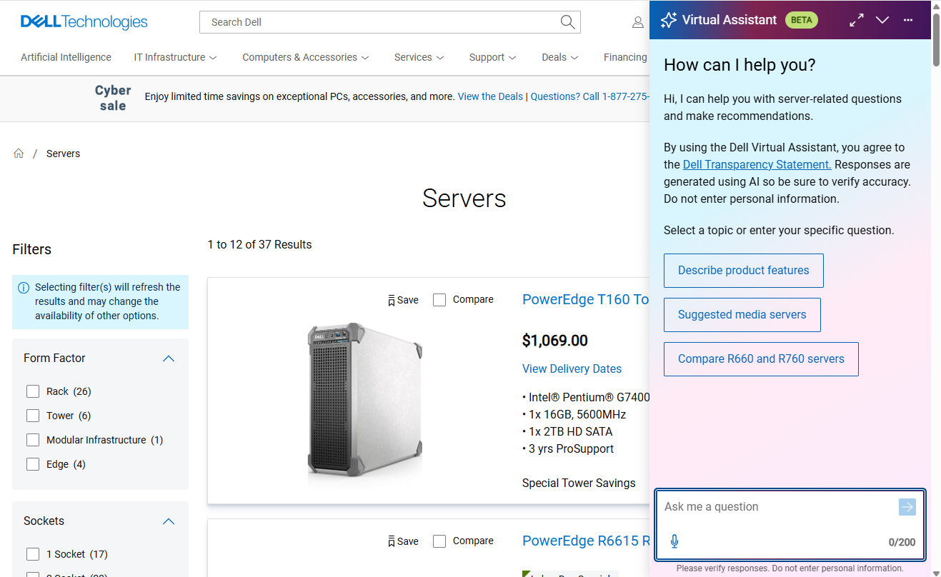Open the Computers & Accessories menu
The width and height of the screenshot is (941, 577).
(306, 57)
